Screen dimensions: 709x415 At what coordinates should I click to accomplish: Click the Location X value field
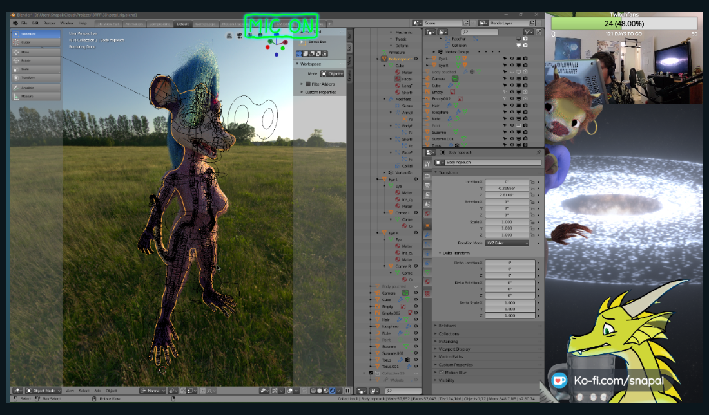(506, 182)
